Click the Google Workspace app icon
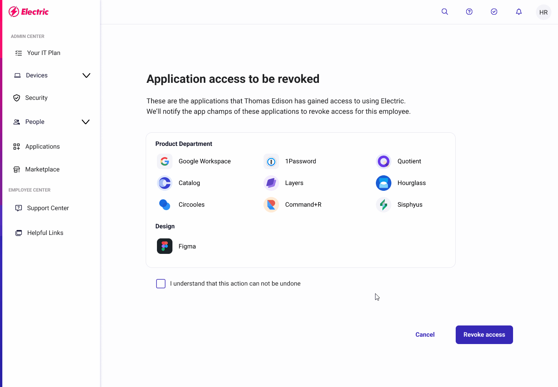The image size is (558, 387). click(x=165, y=161)
